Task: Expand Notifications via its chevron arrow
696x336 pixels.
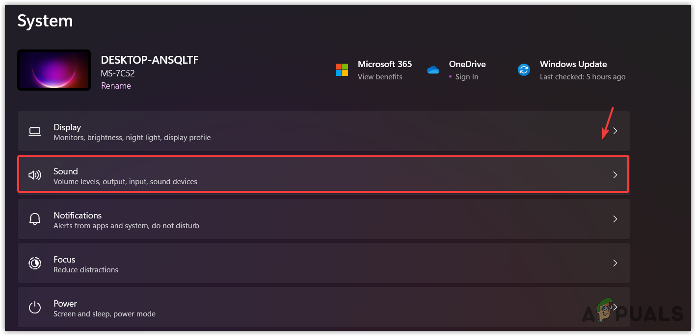Action: click(615, 219)
